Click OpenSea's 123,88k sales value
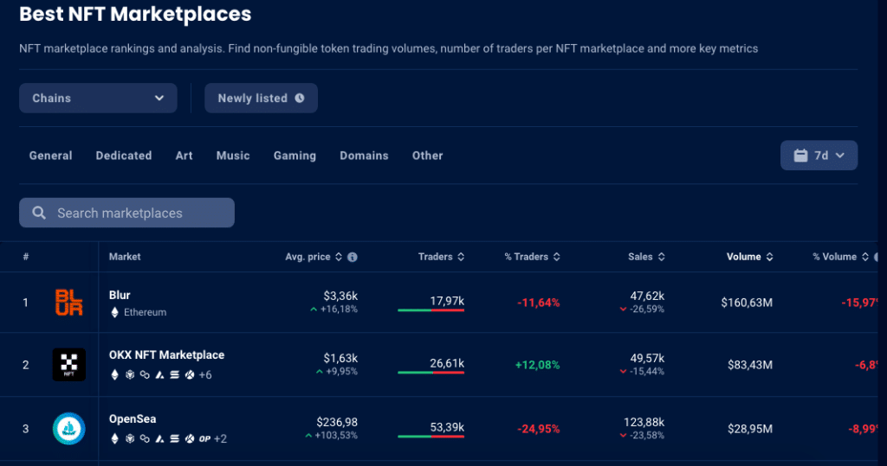This screenshot has width=887, height=466. (644, 422)
